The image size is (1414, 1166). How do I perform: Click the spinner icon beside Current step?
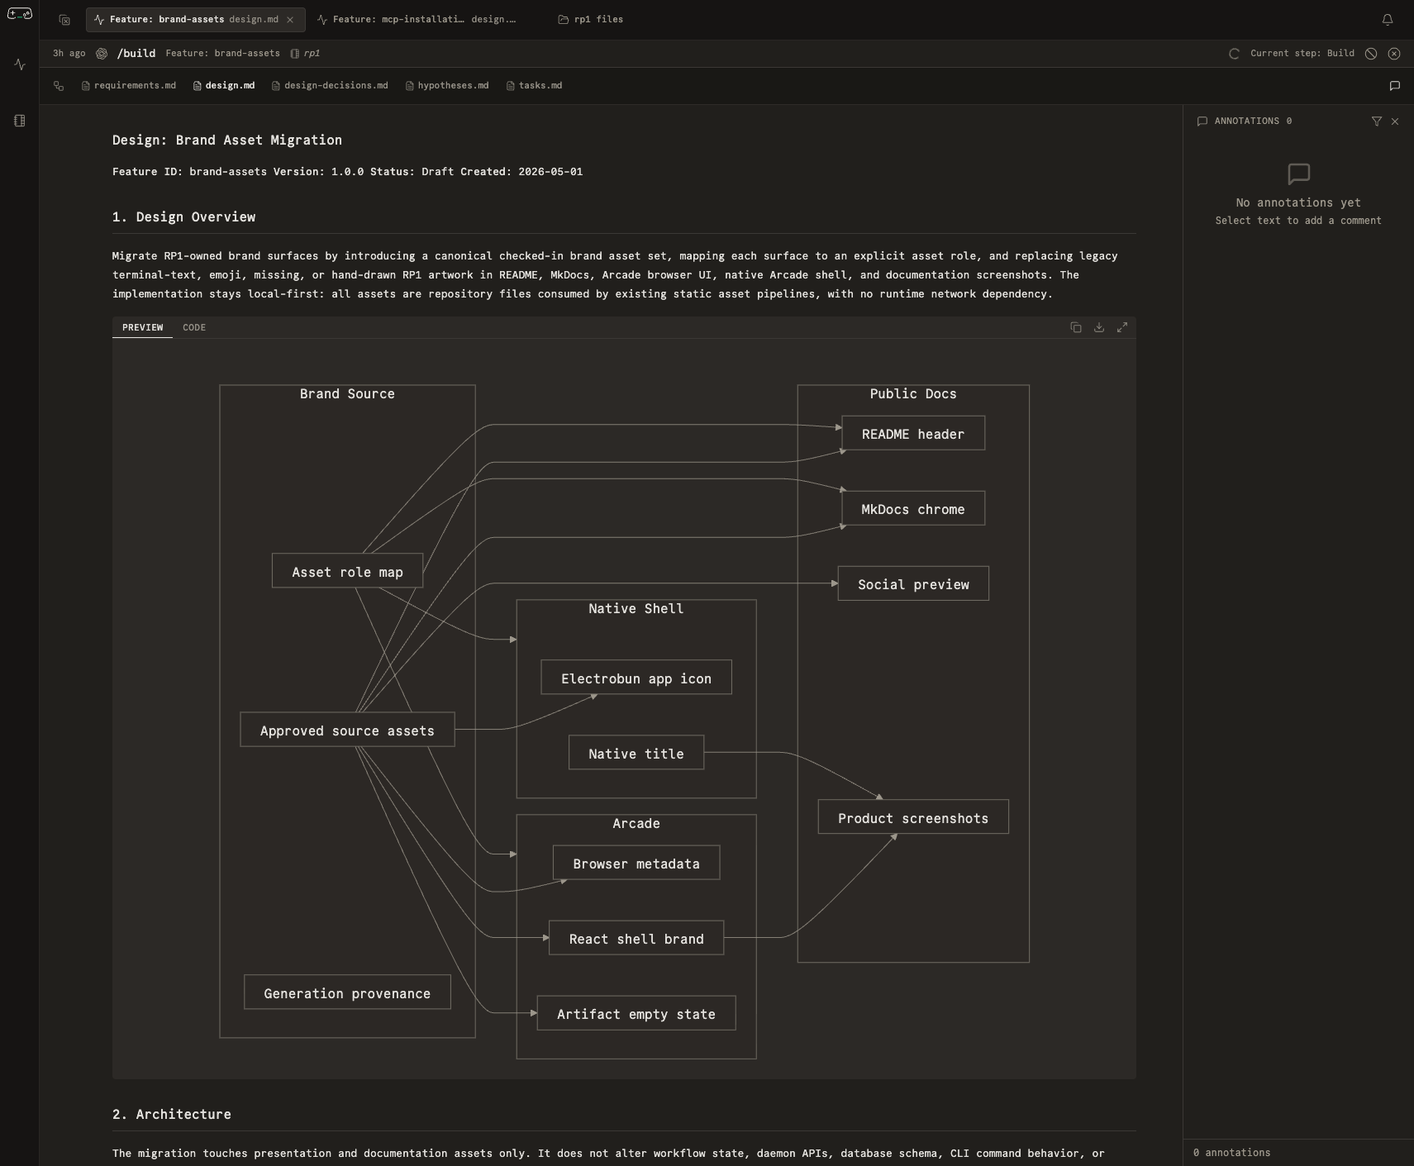point(1234,54)
